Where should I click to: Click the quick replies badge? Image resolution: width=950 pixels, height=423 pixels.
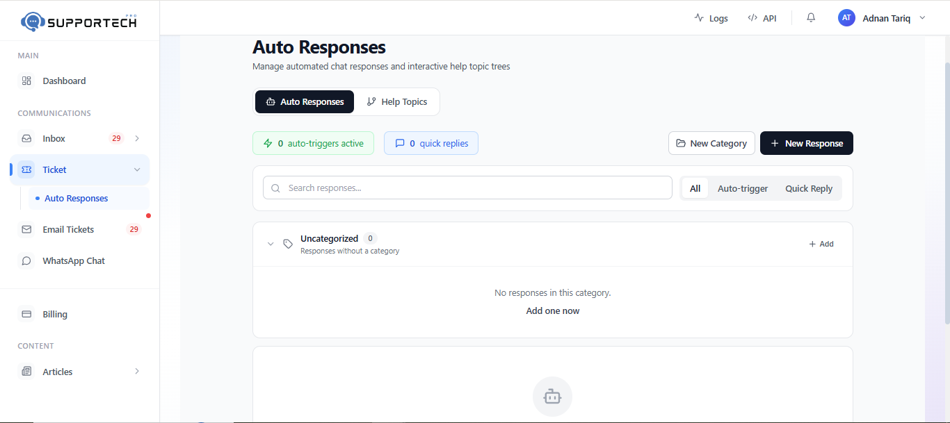[x=431, y=143]
